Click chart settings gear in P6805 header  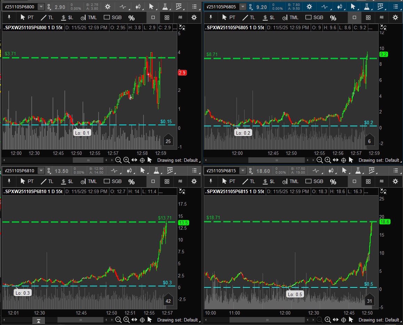click(309, 7)
